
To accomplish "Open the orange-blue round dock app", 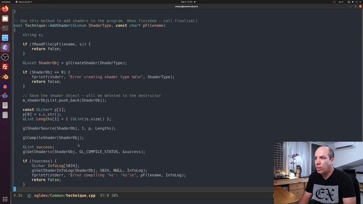I will pos(5,87).
